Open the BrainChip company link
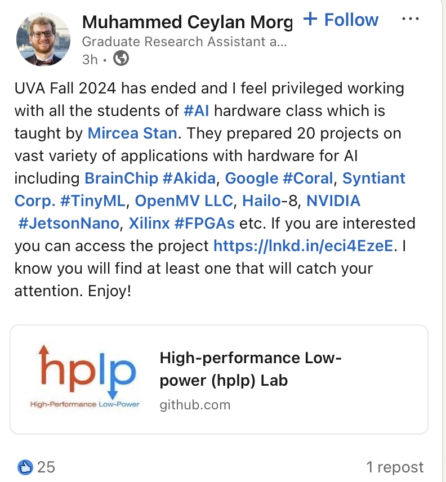Viewport: 446px width, 482px height. 121,178
